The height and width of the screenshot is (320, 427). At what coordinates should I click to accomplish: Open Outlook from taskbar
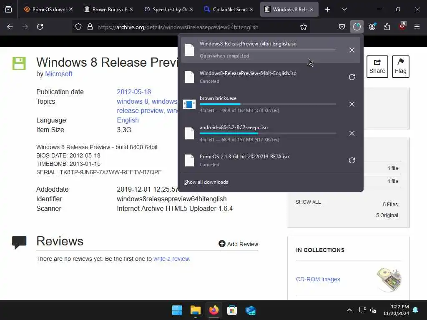[x=250, y=310]
